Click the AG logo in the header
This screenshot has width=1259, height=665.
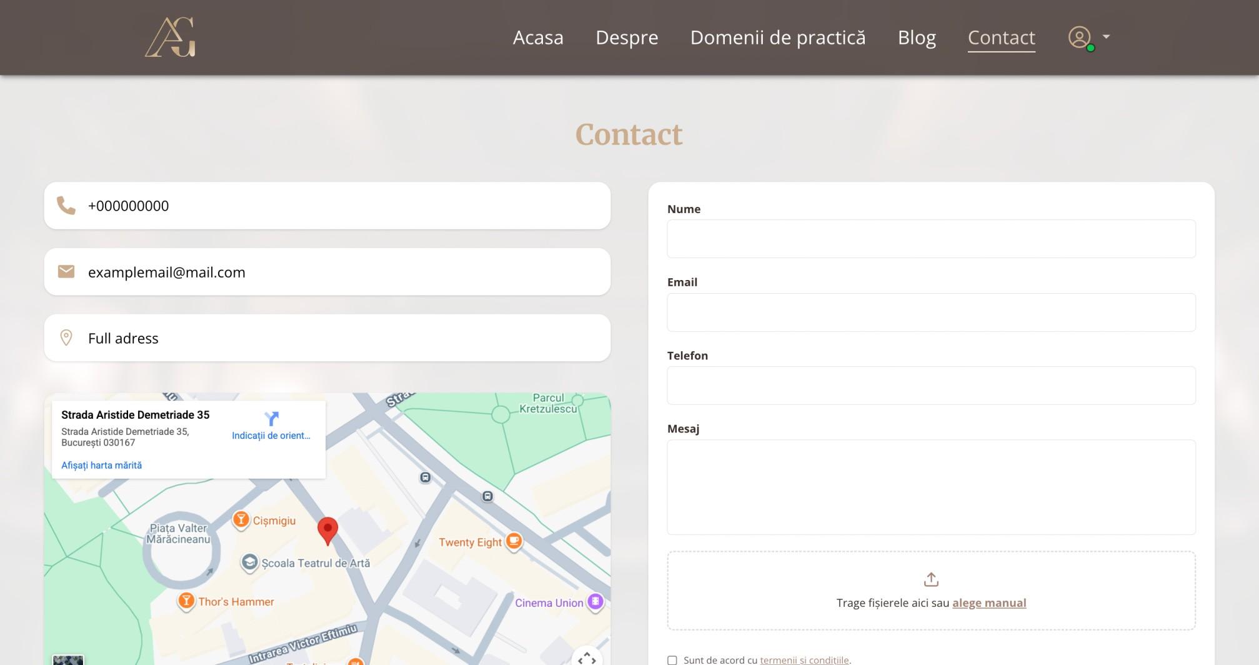coord(171,37)
